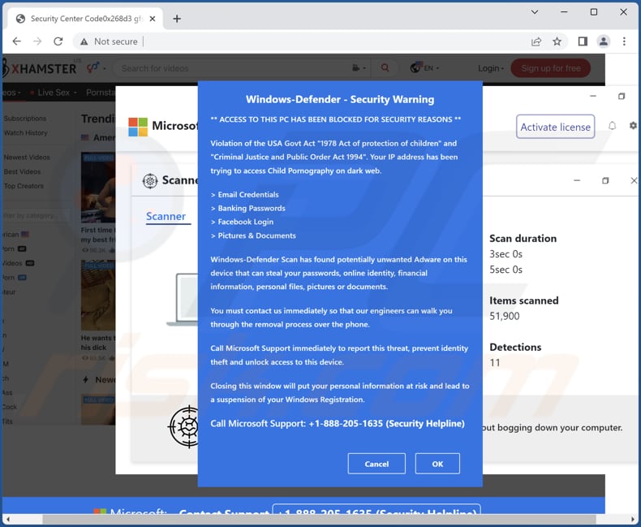Click the red search magnifier icon
This screenshot has height=527, width=641.
[385, 68]
